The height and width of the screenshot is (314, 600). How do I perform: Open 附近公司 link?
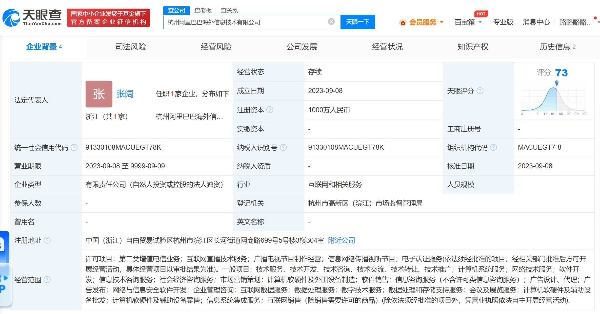click(342, 240)
